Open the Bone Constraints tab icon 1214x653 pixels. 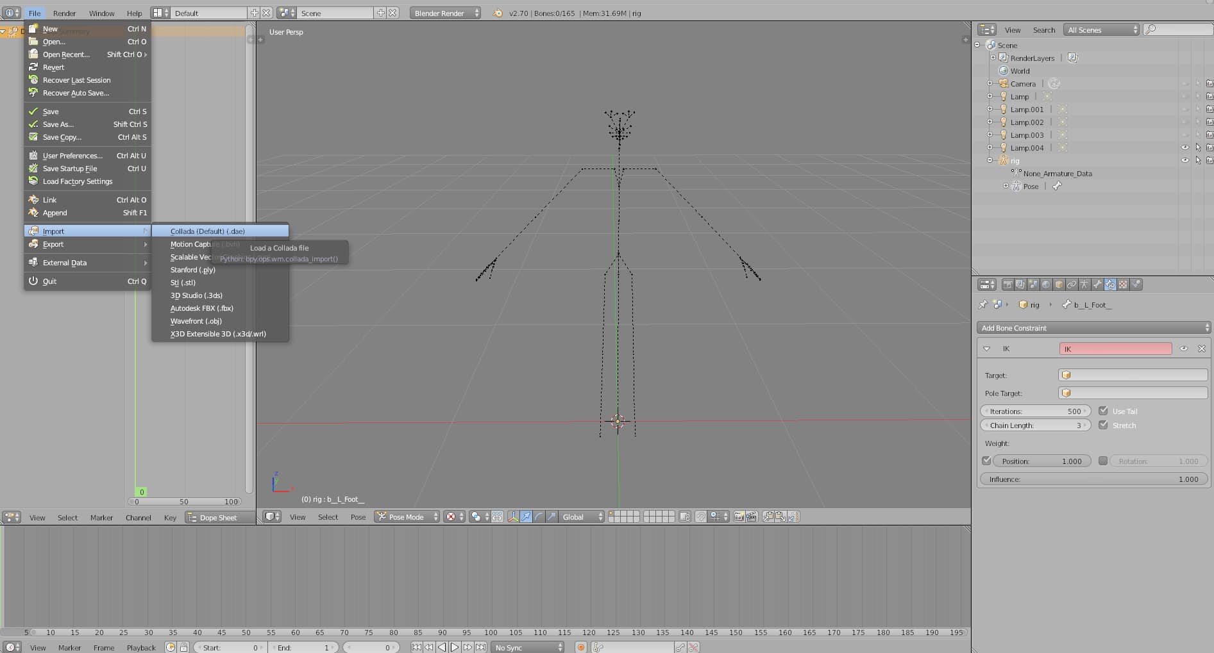[x=1110, y=285]
